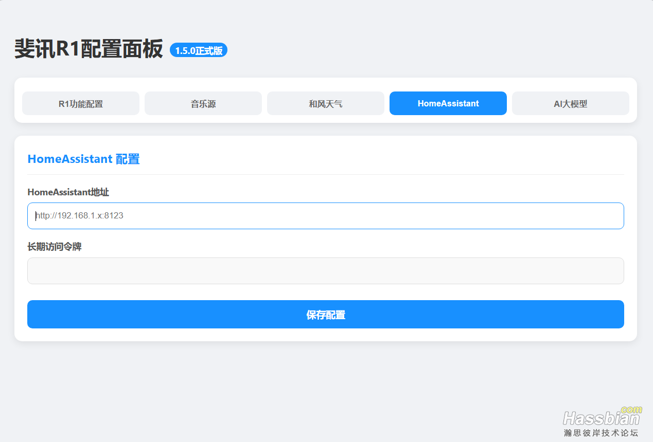This screenshot has width=653, height=442.
Task: Click into the 长期访问令牌 input field
Action: 326,271
